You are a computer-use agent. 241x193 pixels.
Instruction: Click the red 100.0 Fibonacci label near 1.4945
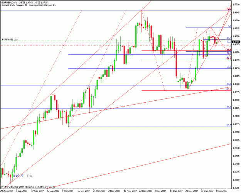228,9
